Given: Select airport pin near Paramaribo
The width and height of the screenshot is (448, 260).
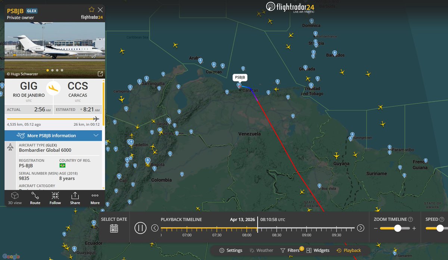Looking at the screenshot, I should point(390,147).
